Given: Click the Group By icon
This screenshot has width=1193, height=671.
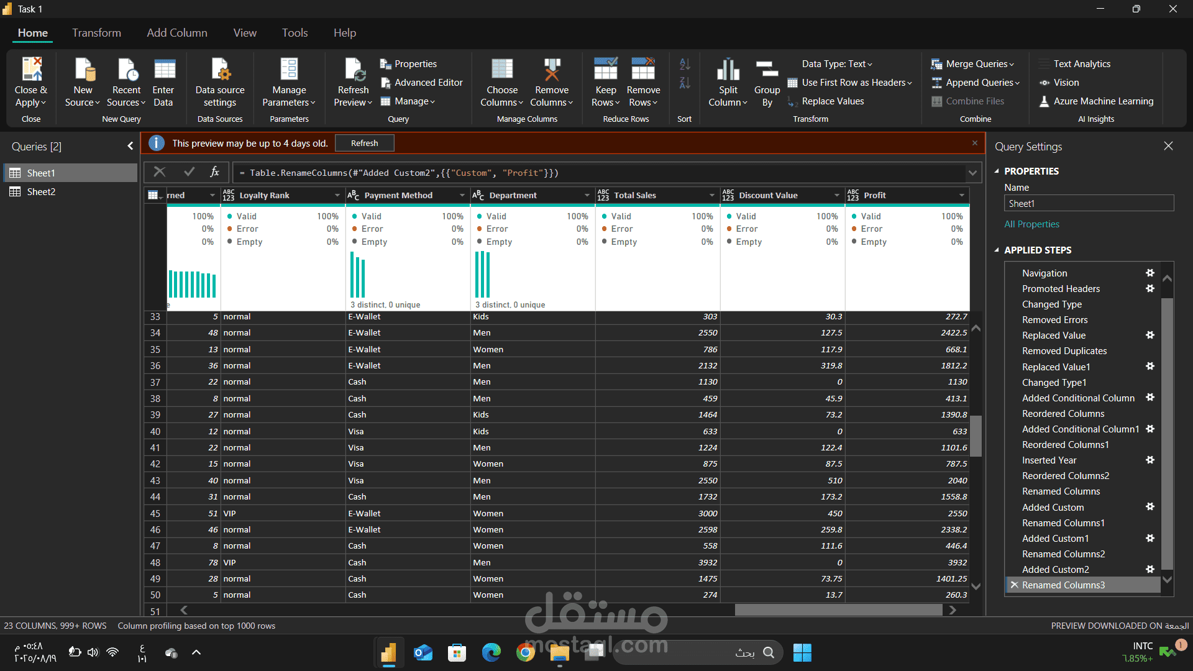Looking at the screenshot, I should 767,70.
